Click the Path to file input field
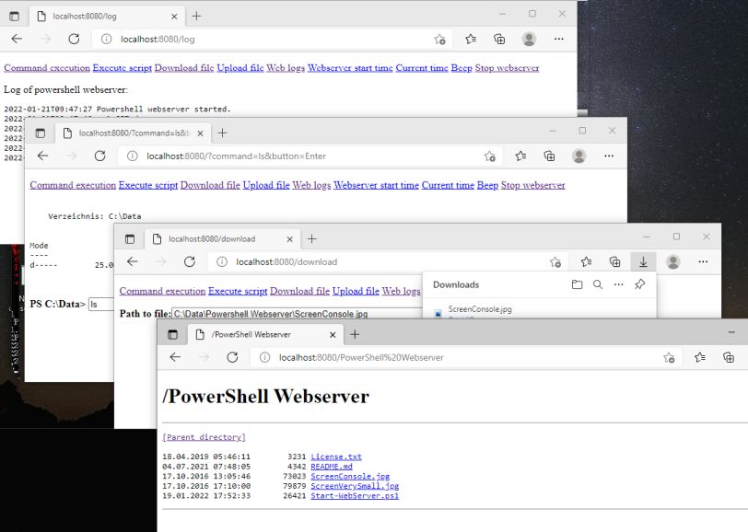The image size is (748, 532). tap(297, 314)
